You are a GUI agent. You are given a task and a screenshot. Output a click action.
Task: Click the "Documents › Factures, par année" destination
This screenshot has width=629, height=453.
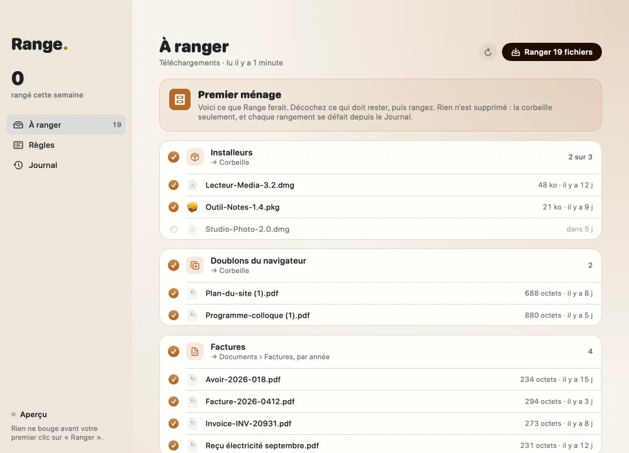[274, 357]
